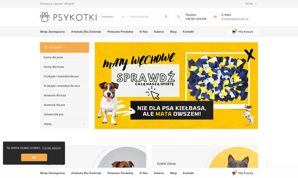Click phone number +48 501-229-999
This screenshot has width=298, height=178.
click(x=196, y=19)
